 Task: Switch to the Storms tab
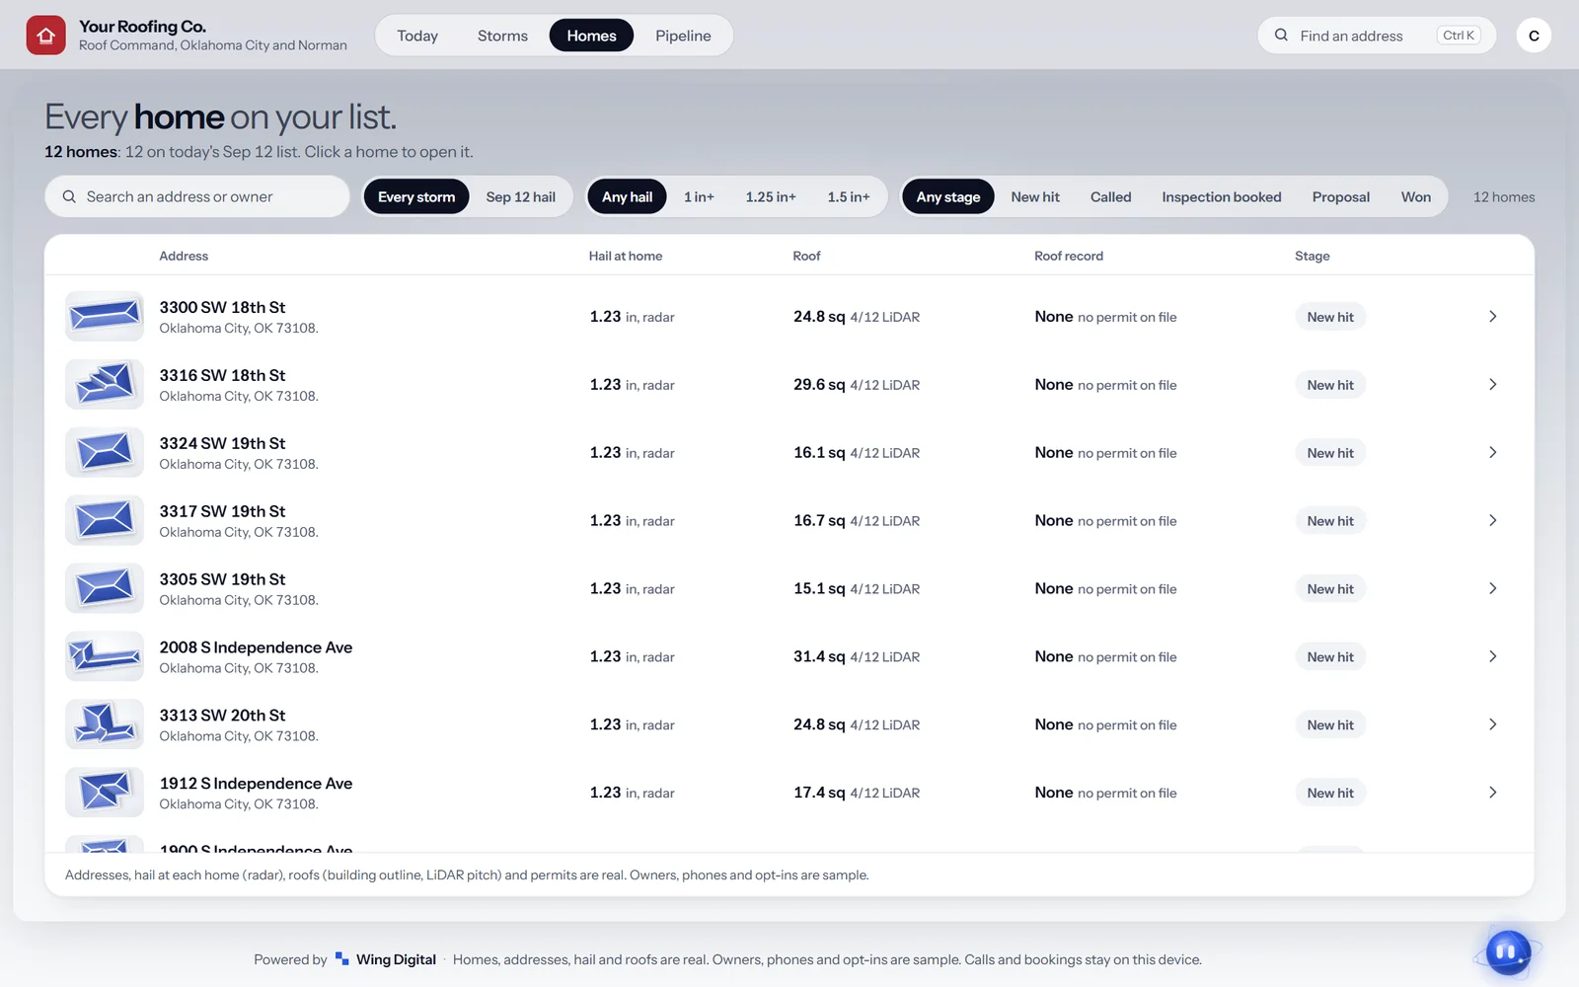(502, 36)
